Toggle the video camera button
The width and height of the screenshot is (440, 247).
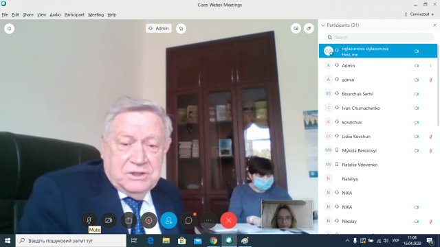pyautogui.click(x=109, y=220)
